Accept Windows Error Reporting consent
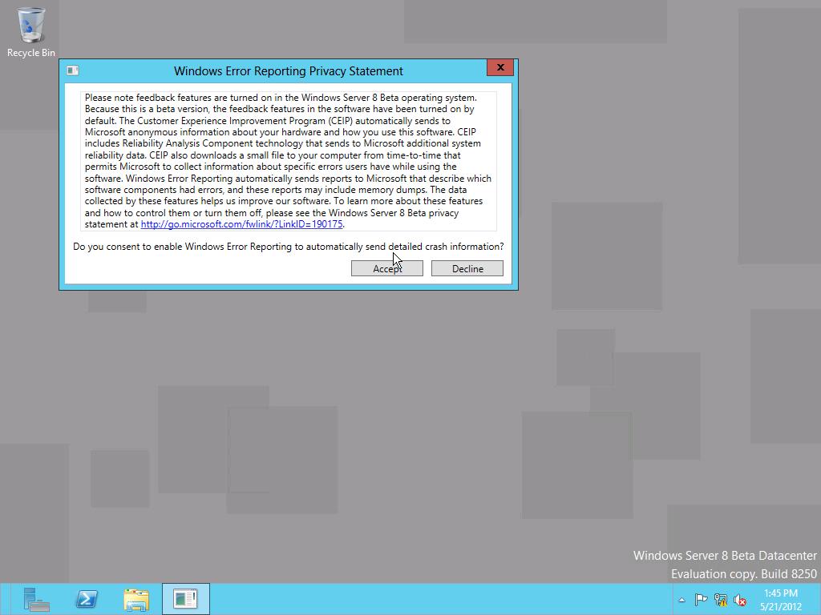The height and width of the screenshot is (615, 821). (x=387, y=268)
